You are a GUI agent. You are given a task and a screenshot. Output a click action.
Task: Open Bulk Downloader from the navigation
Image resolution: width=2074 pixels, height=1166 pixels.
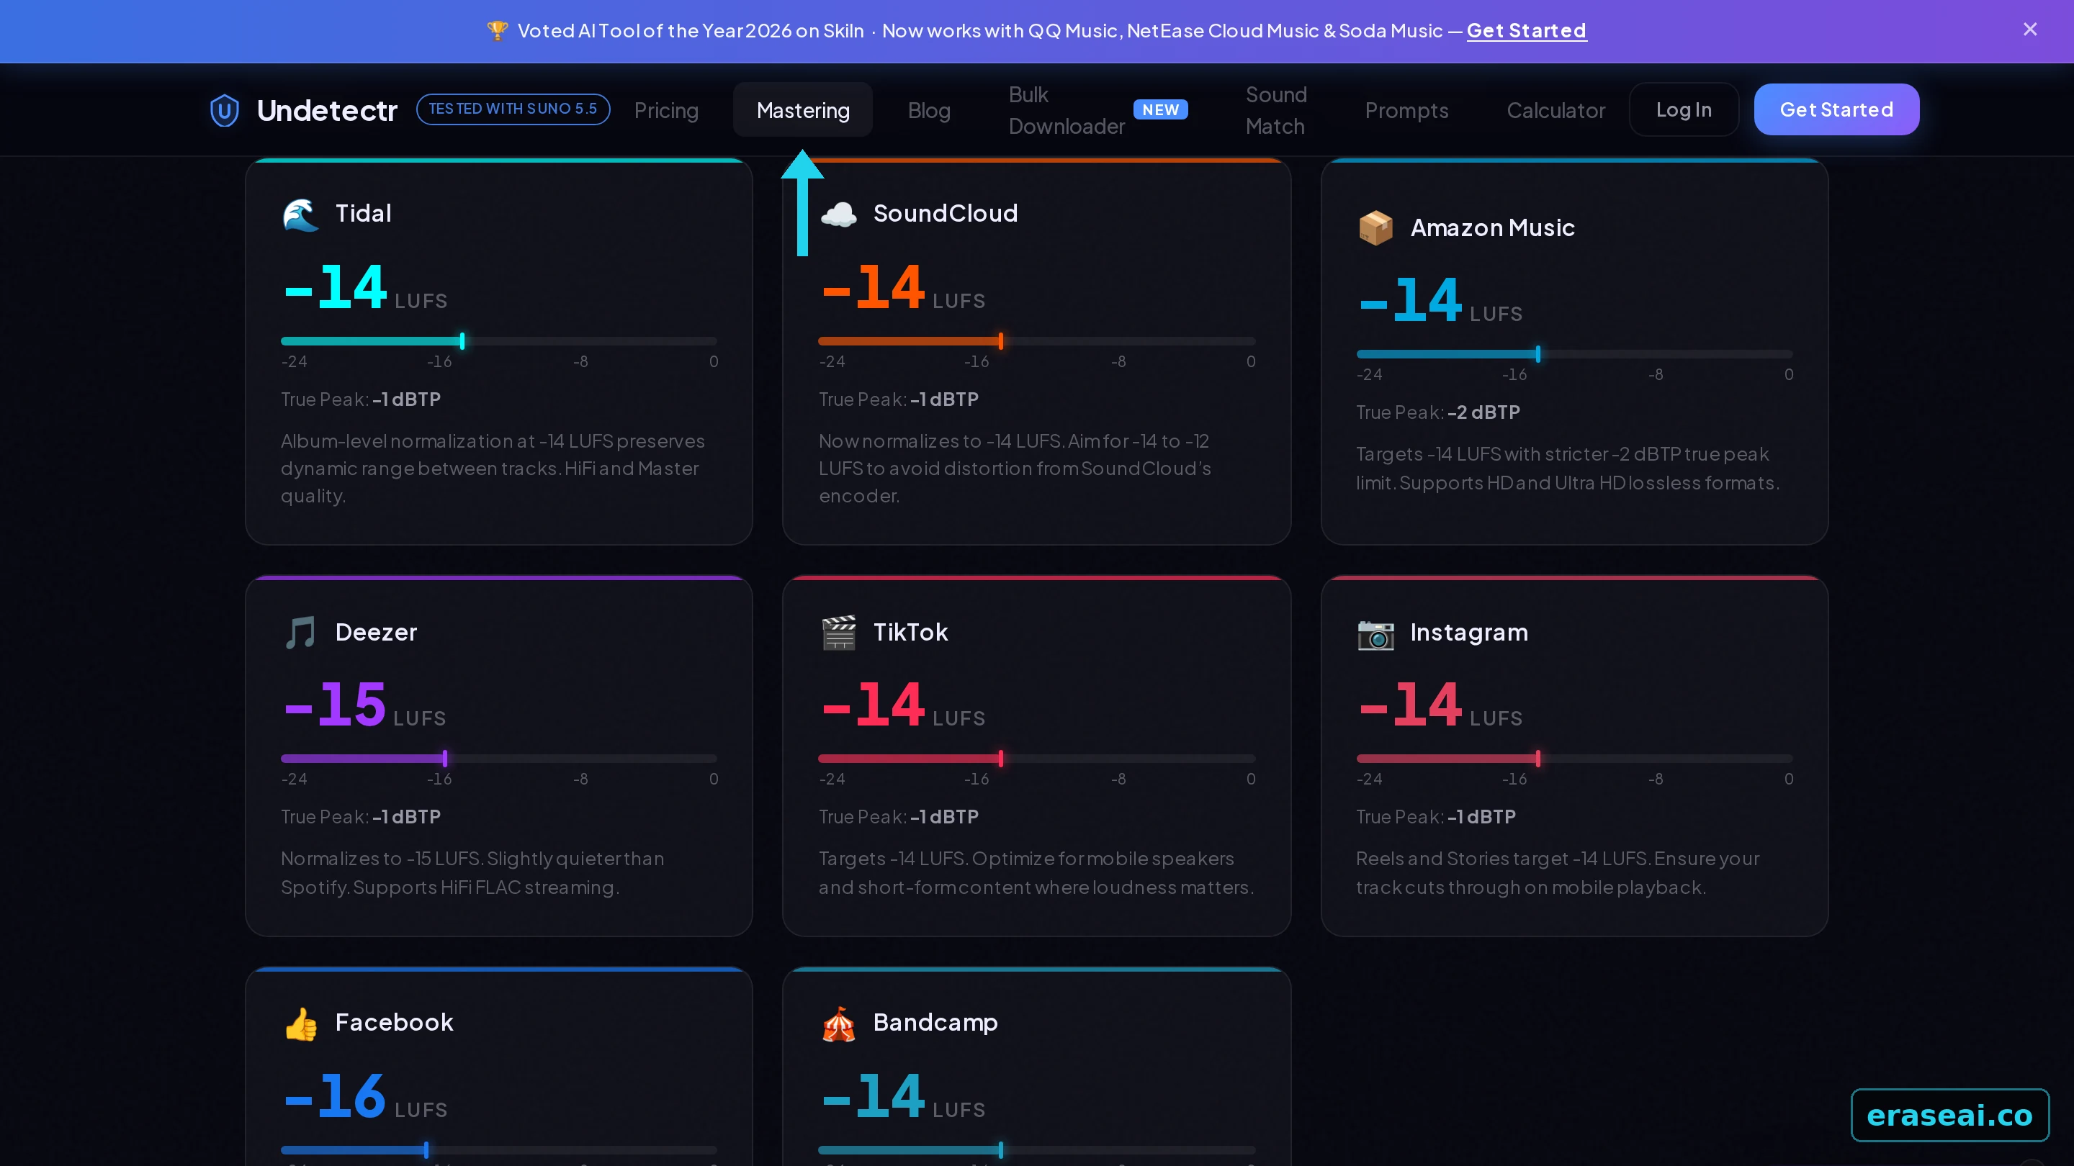[x=1066, y=110]
